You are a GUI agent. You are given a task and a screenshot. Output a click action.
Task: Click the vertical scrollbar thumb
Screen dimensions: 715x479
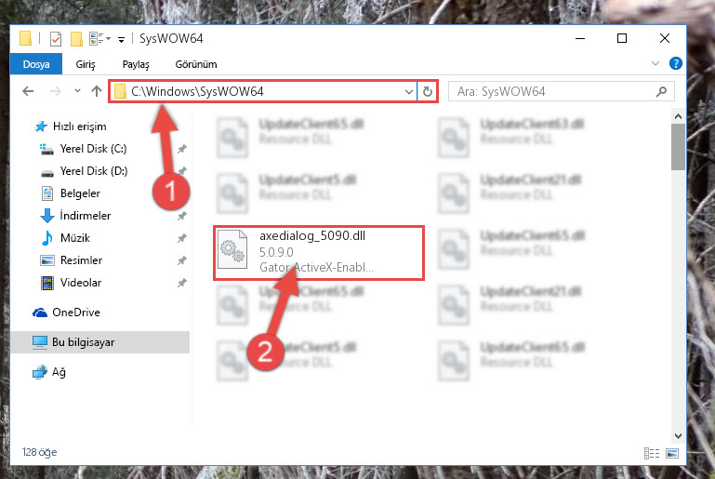pos(678,147)
